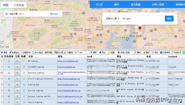Viewport: 185px width, 105px height.
Task: Open the lightingexpo.com link
Action: (x=68, y=85)
